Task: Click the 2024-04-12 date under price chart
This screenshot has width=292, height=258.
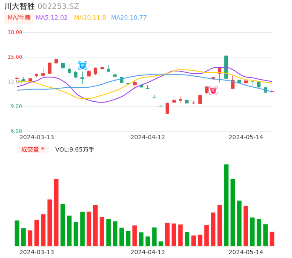Action: (148, 137)
